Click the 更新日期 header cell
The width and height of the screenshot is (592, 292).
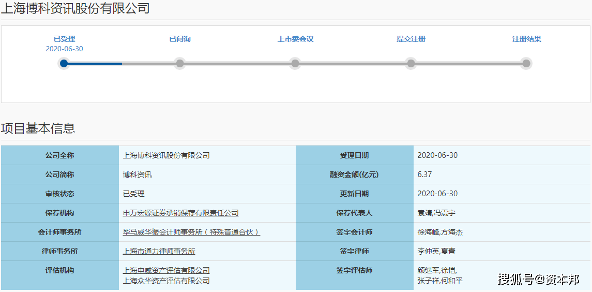(x=355, y=194)
